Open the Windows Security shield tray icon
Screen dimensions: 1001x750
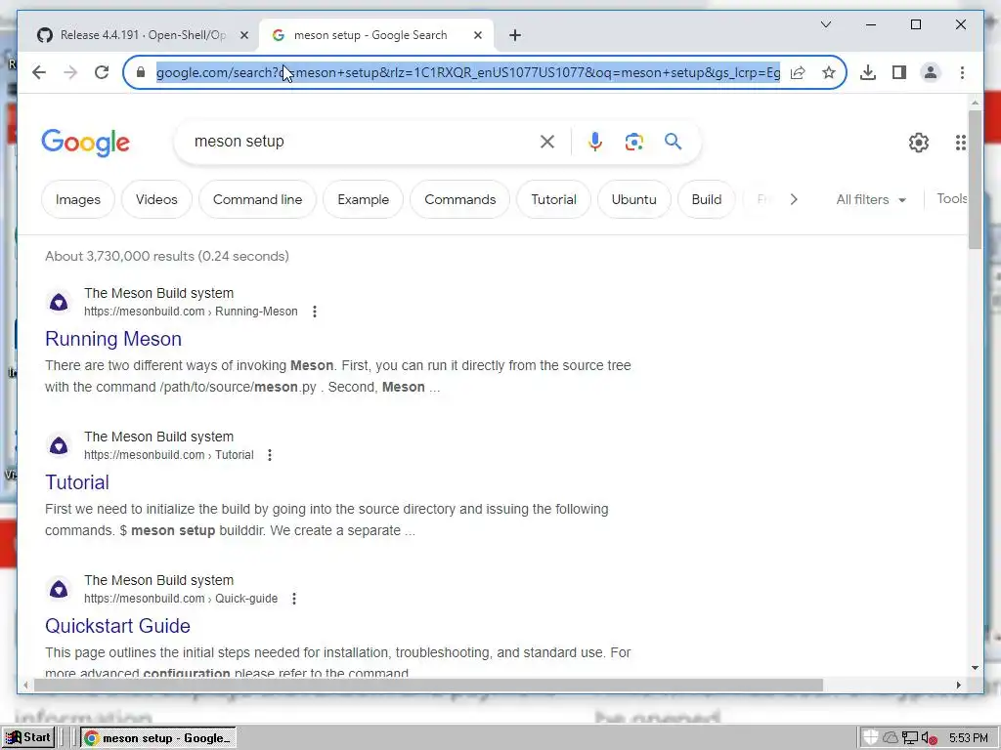click(870, 738)
